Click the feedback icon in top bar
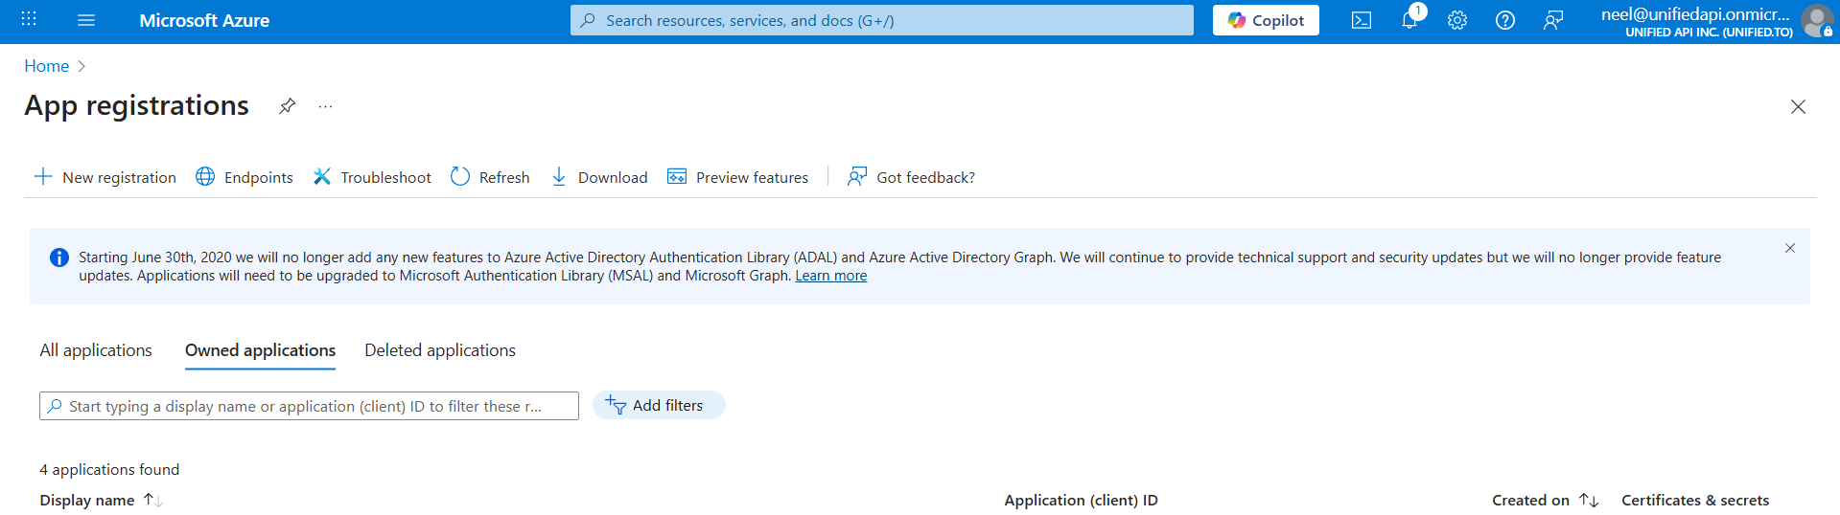Viewport: 1840px width, 515px height. (1552, 20)
